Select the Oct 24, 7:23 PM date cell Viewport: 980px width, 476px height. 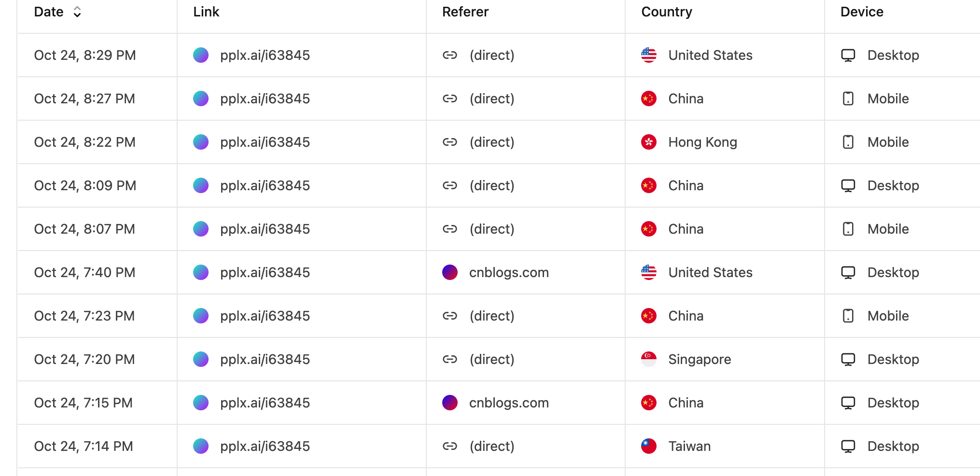pyautogui.click(x=84, y=316)
